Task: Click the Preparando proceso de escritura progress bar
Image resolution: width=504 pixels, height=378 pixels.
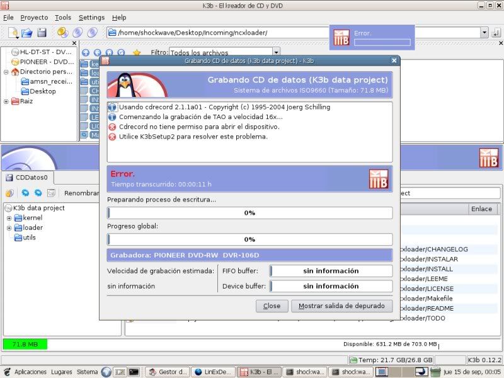Action: pos(249,213)
